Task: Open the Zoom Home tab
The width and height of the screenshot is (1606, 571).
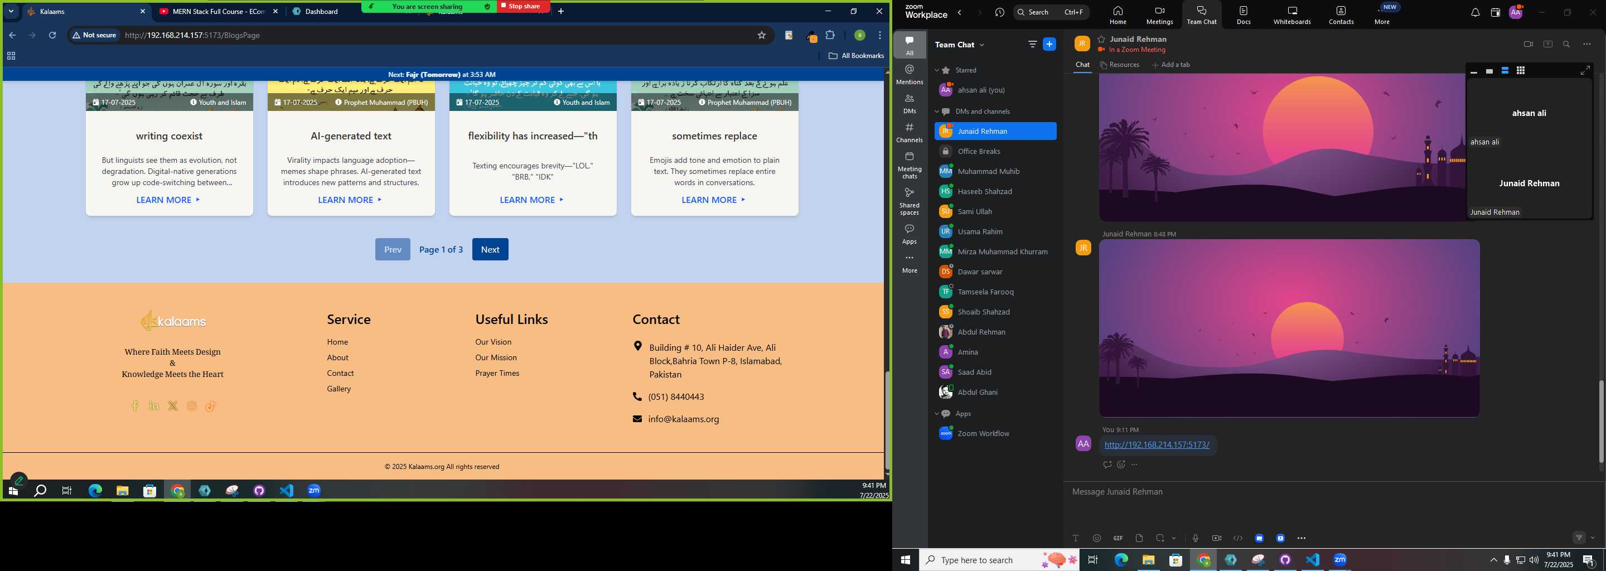Action: (x=1118, y=15)
